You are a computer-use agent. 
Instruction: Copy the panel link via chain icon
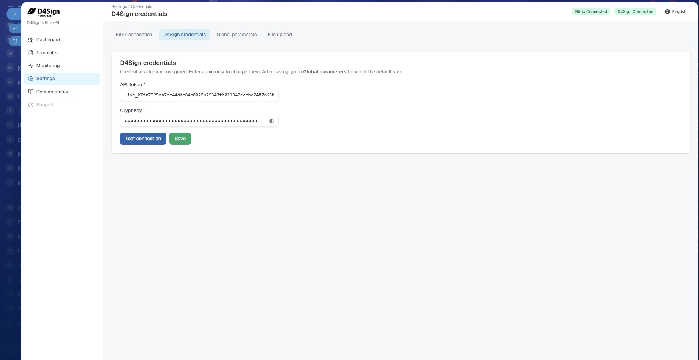pyautogui.click(x=15, y=28)
